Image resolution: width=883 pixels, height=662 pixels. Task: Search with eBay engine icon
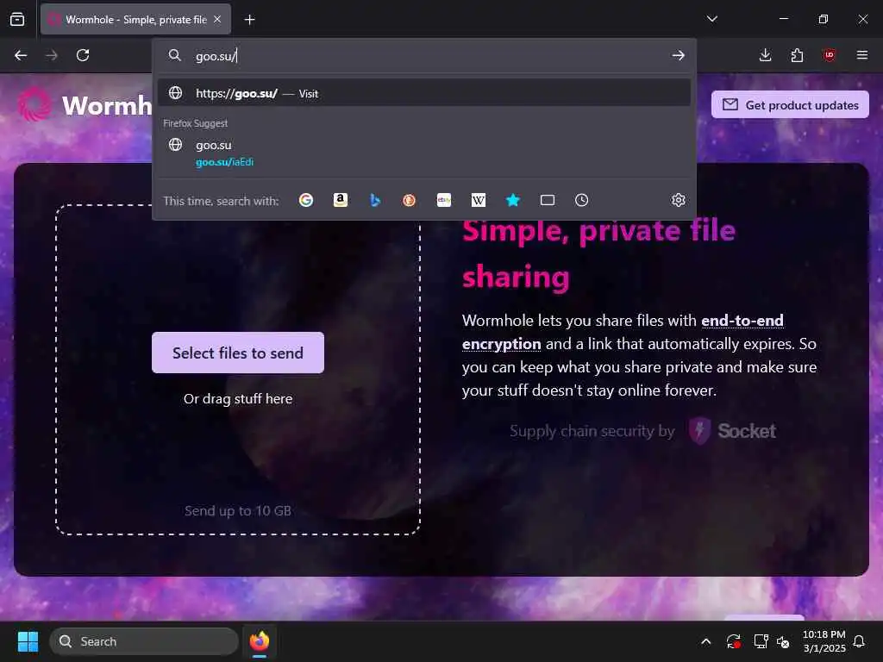click(x=444, y=200)
